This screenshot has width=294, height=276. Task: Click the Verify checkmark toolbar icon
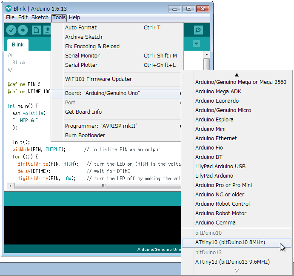click(x=11, y=30)
